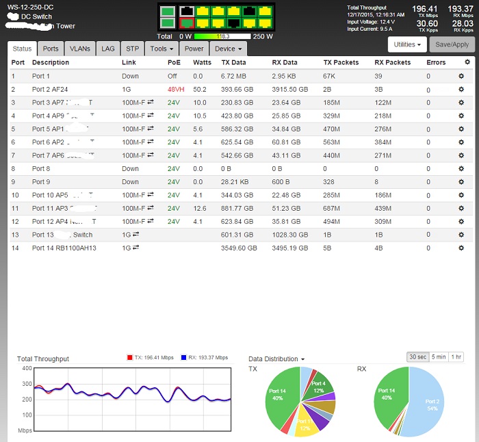Image resolution: width=479 pixels, height=442 pixels.
Task: Open the Data Distribution dropdown
Action: [x=276, y=359]
